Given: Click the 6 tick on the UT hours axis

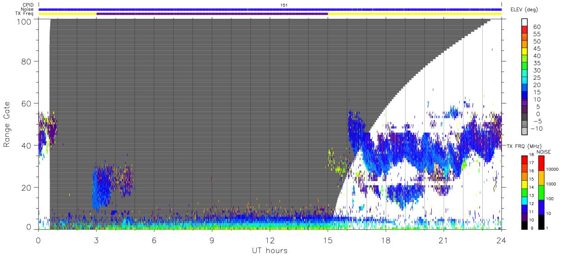Looking at the screenshot, I should coord(154,240).
